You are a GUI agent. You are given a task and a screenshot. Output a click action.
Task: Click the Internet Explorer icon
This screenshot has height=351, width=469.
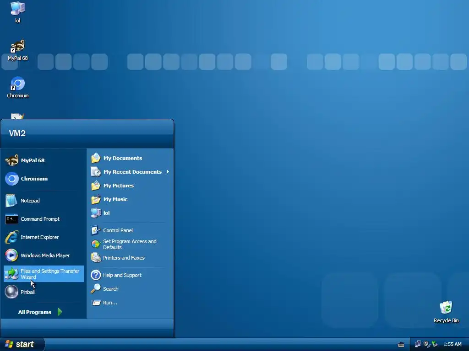point(11,237)
